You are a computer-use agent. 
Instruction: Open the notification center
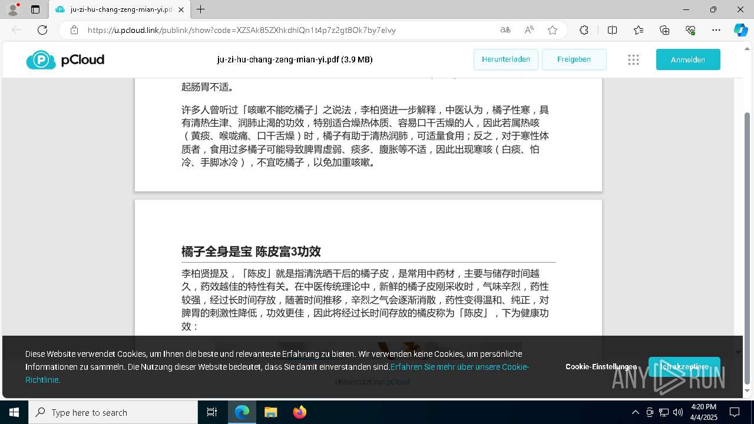735,412
